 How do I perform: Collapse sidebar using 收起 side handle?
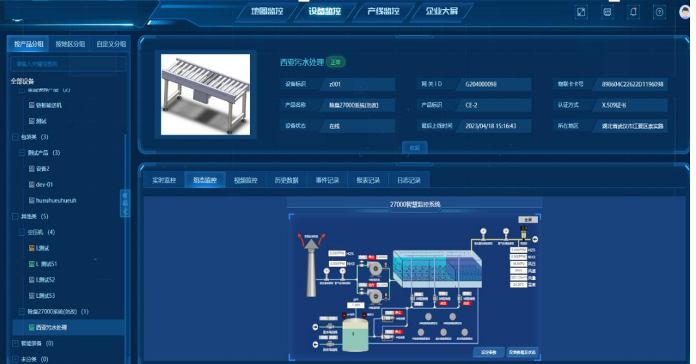tap(124, 203)
